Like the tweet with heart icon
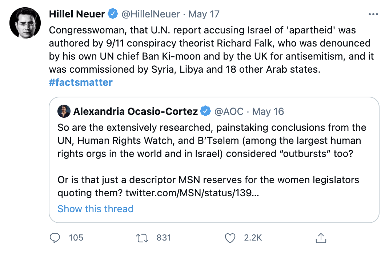This screenshot has height=258, width=389. coord(230,238)
